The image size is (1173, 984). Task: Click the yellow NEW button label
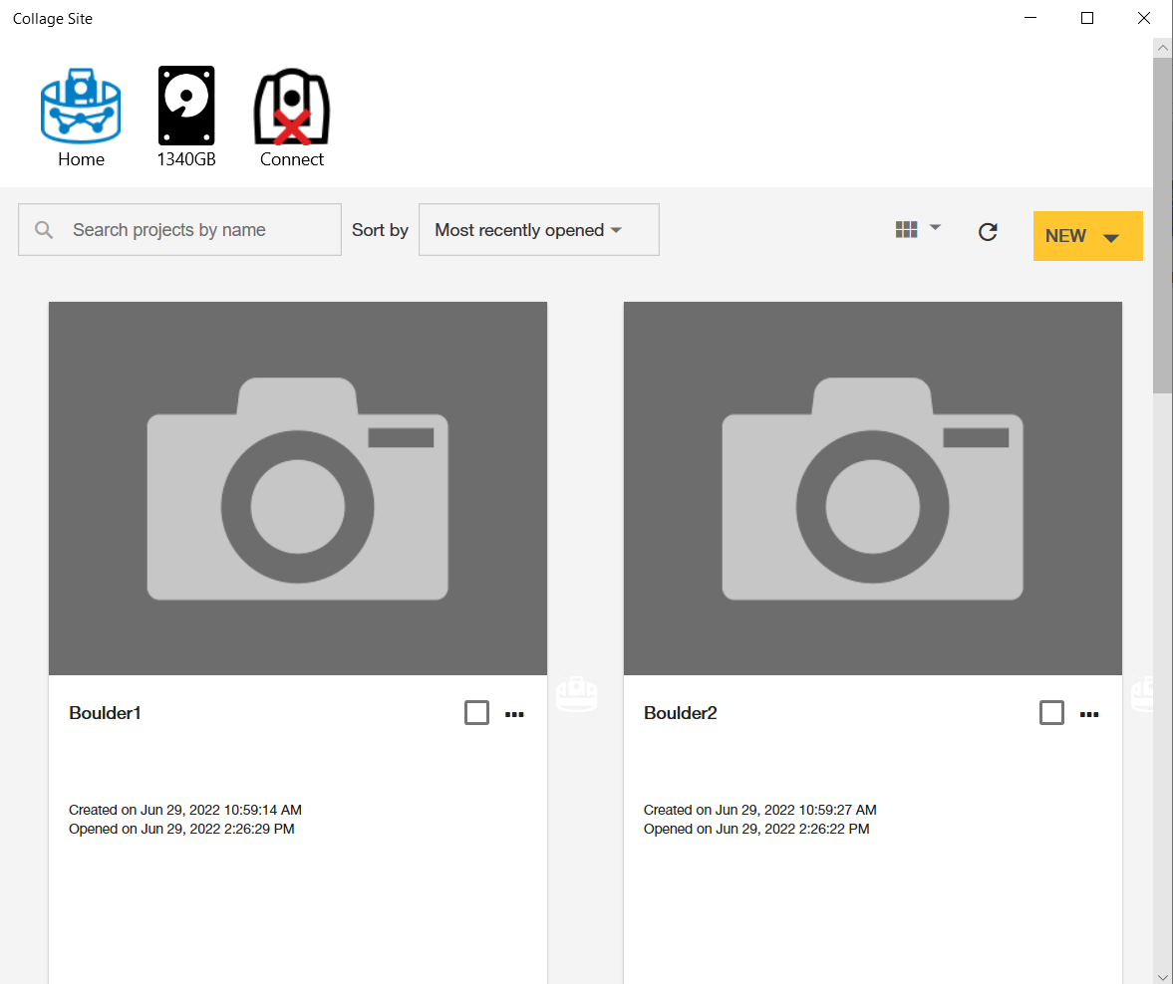pyautogui.click(x=1065, y=236)
